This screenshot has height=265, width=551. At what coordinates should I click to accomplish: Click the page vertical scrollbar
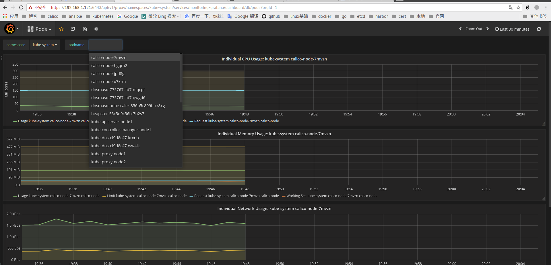550,115
